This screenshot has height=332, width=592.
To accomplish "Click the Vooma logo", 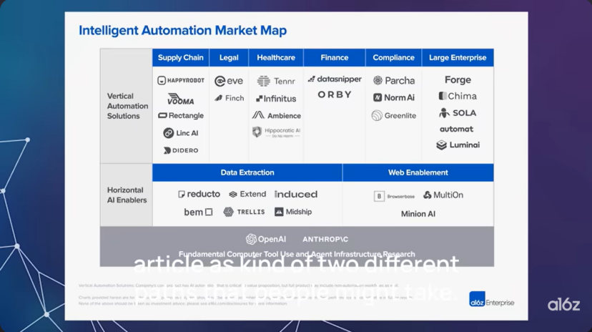I will point(181,99).
